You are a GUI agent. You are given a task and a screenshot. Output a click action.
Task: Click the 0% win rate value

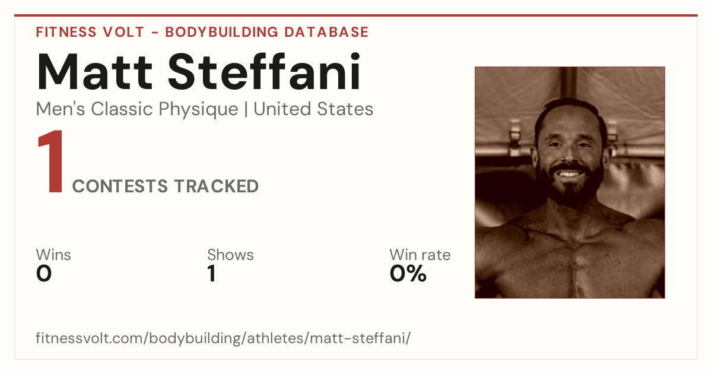coord(408,274)
